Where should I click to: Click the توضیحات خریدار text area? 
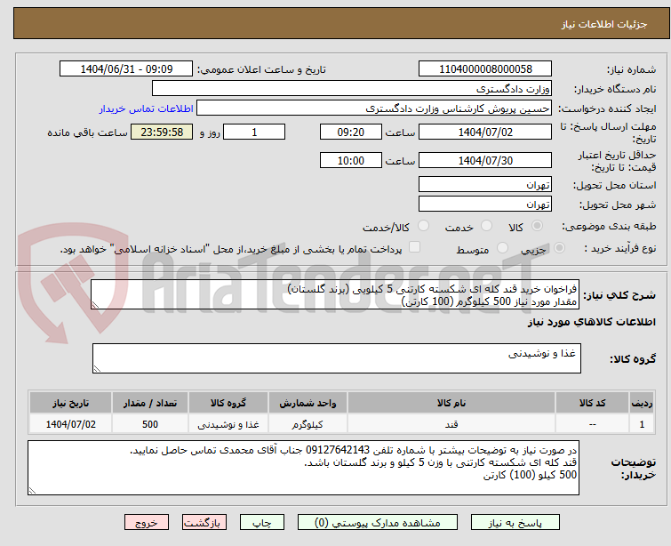pos(303,468)
